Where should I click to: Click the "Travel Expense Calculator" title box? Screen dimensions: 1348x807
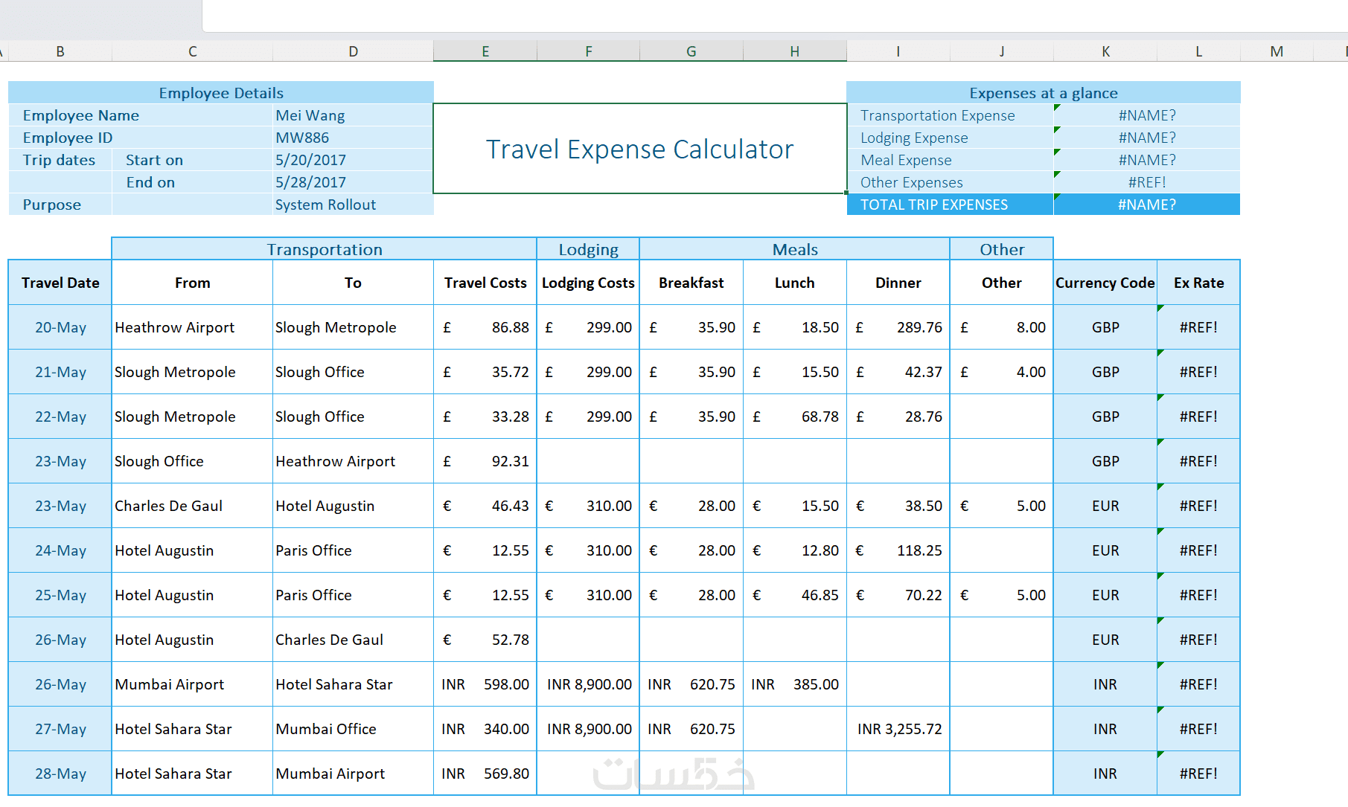tap(640, 149)
